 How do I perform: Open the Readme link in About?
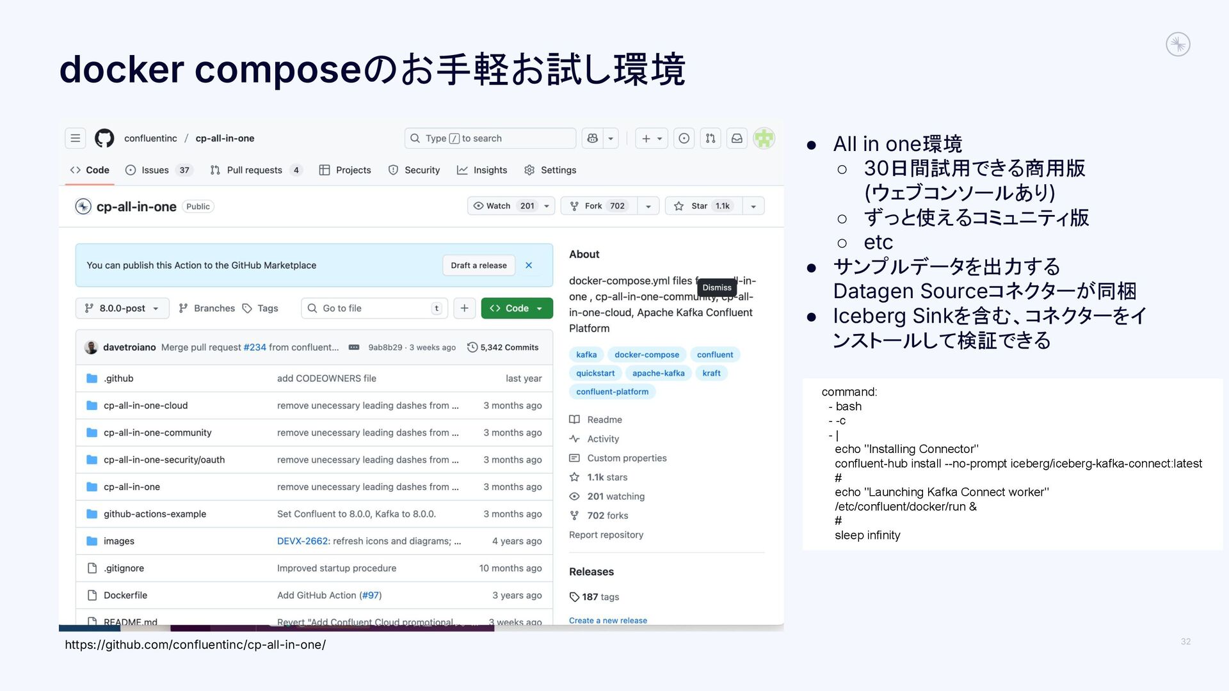click(x=596, y=420)
